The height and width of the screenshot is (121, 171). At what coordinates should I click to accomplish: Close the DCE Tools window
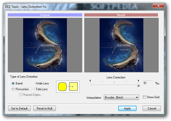[158, 6]
